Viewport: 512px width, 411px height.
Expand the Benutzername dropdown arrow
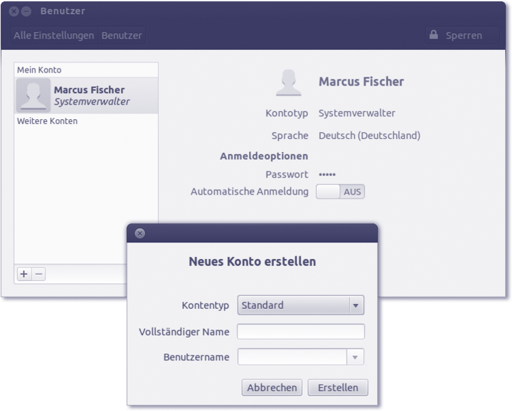355,357
